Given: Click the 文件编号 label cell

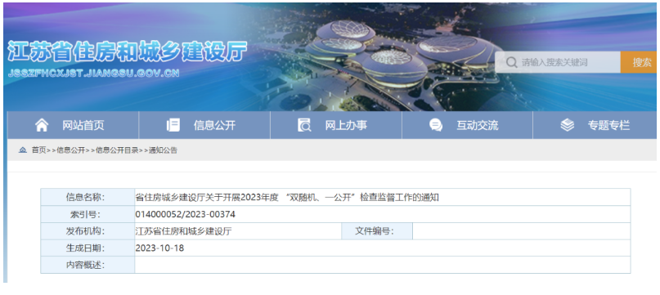Looking at the screenshot, I should tap(377, 231).
